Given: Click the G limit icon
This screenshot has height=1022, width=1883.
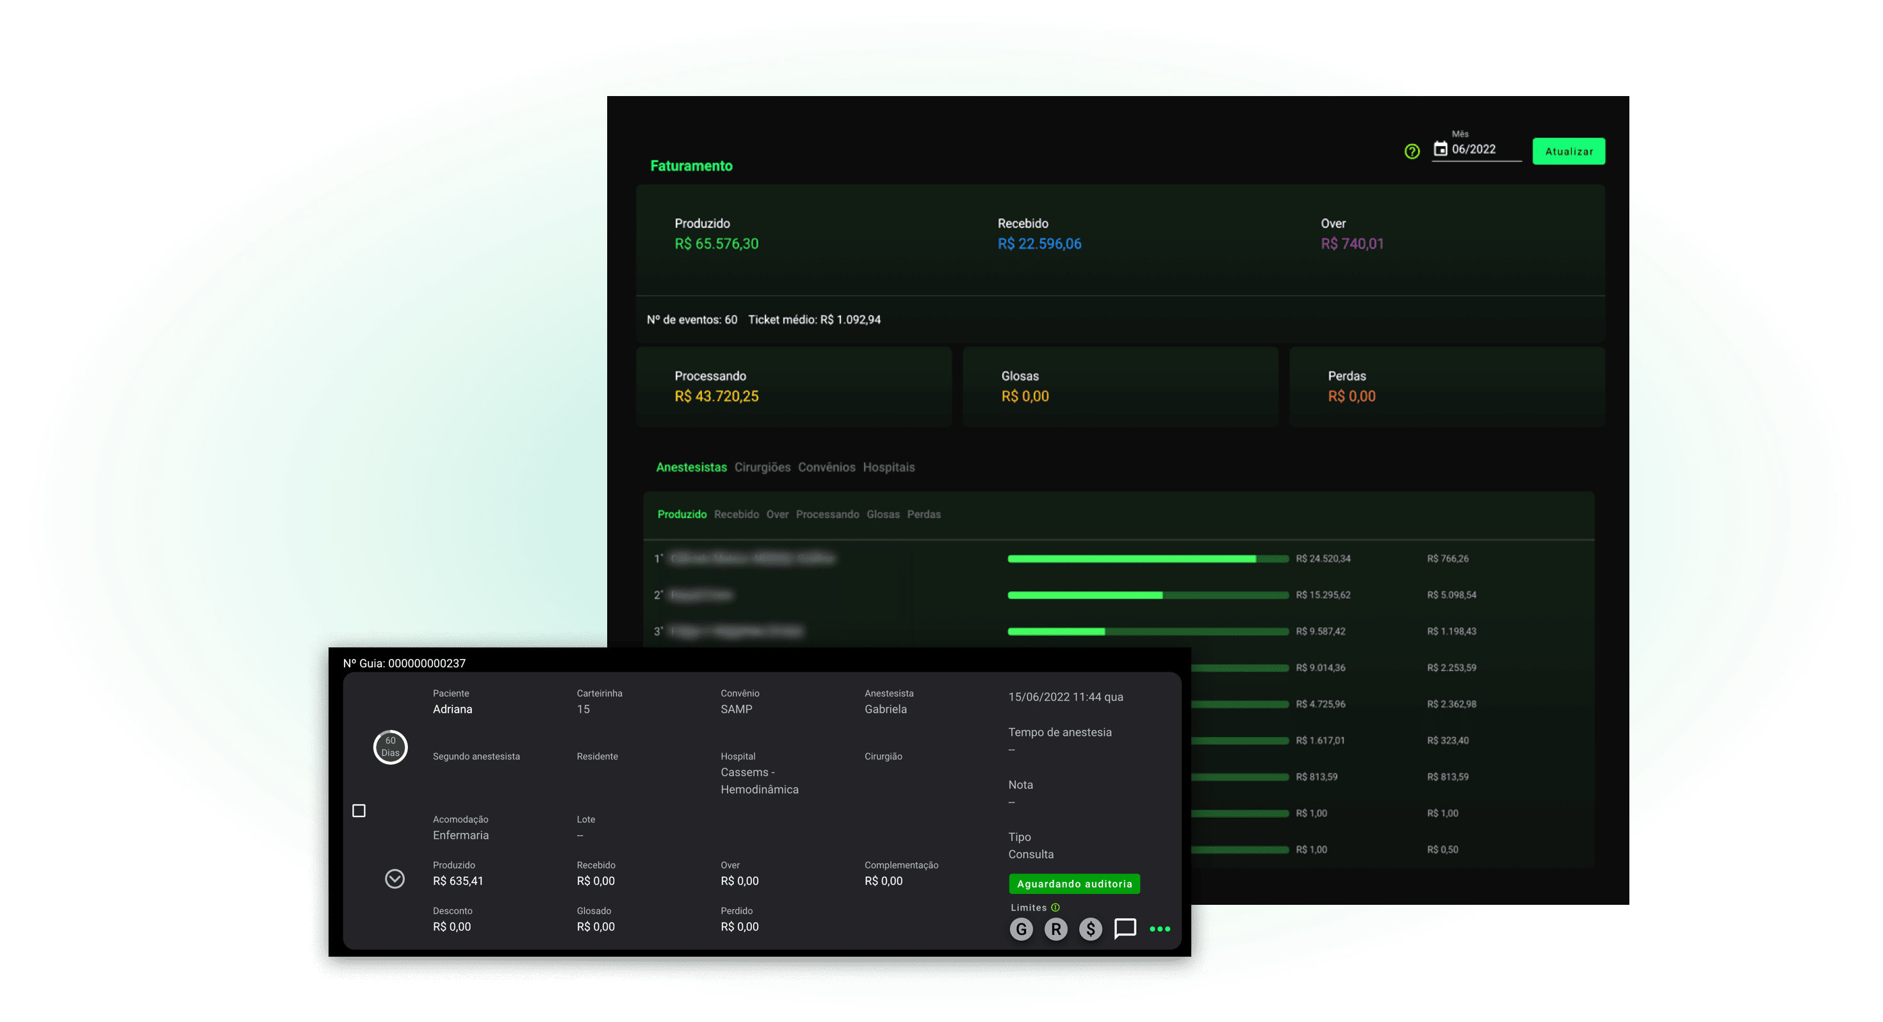Looking at the screenshot, I should [x=1021, y=929].
